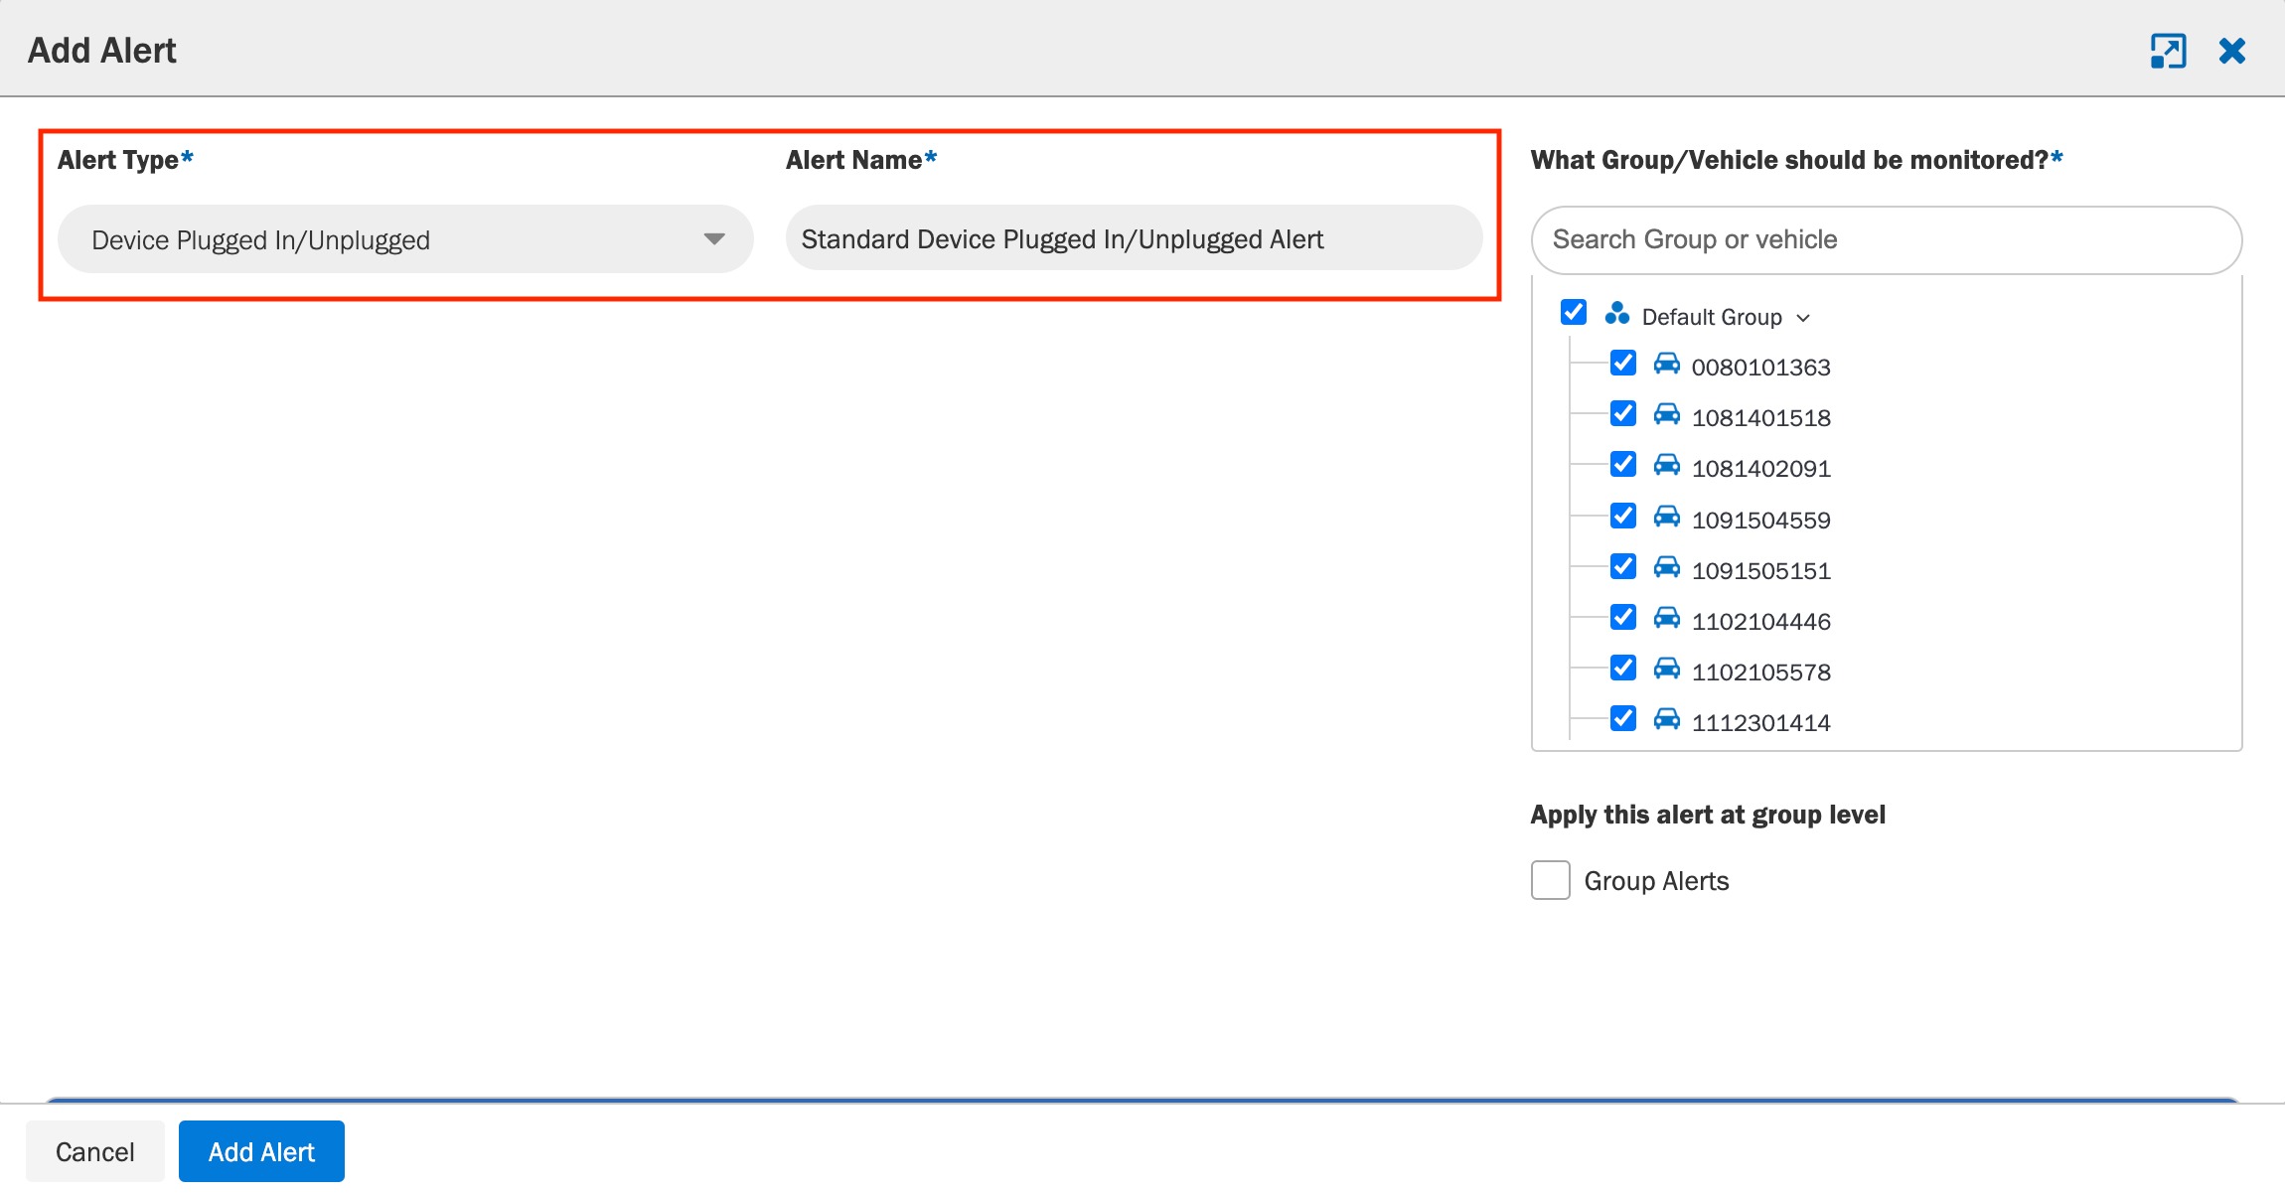Close the Add Alert dialog
The height and width of the screenshot is (1194, 2285).
[x=2232, y=51]
